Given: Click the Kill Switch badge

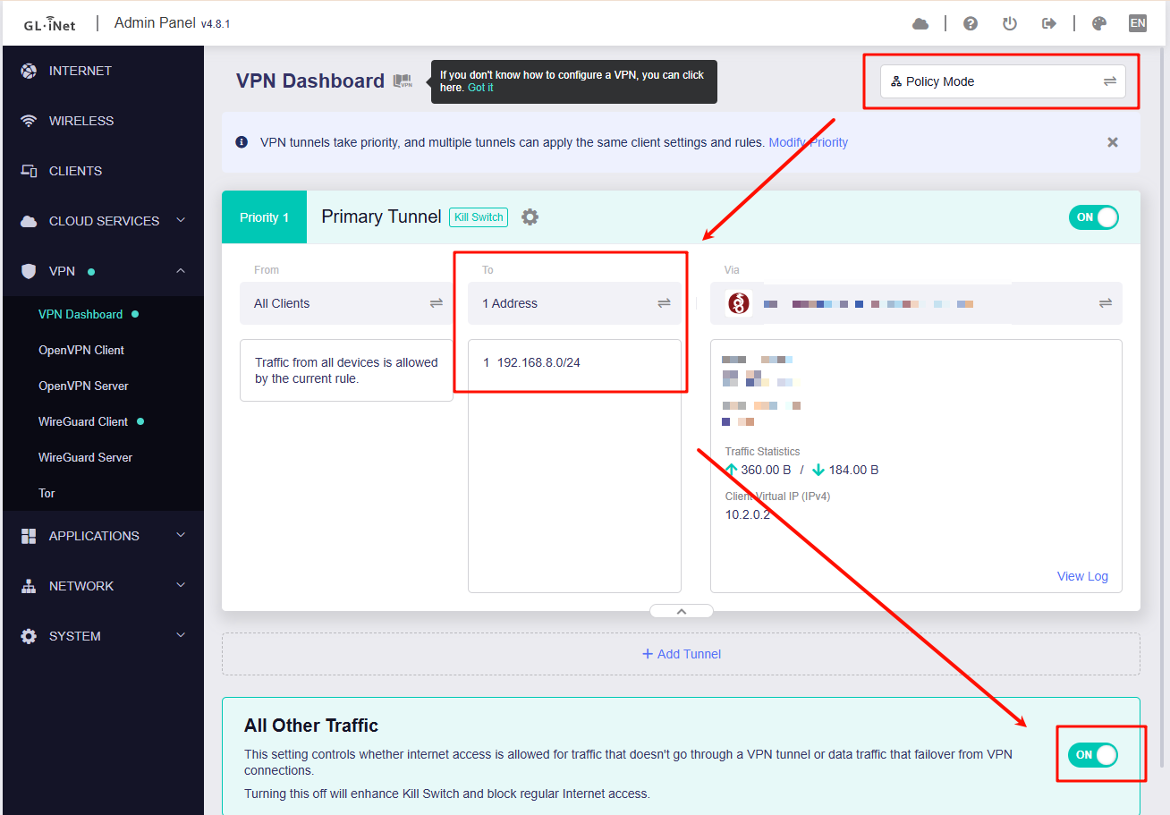Looking at the screenshot, I should click(x=479, y=217).
